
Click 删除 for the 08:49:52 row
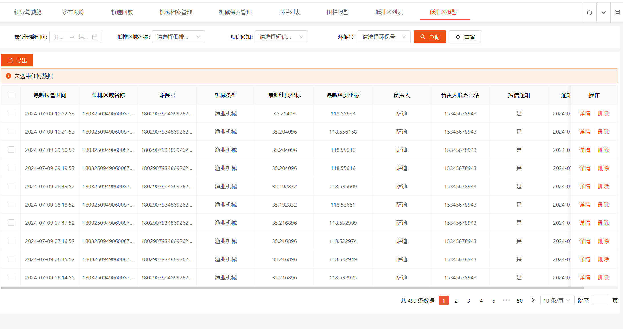(x=603, y=186)
